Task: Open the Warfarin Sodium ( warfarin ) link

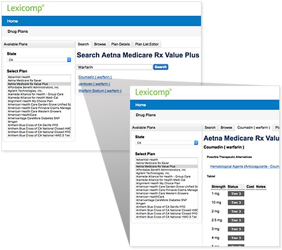Action: 100,90
